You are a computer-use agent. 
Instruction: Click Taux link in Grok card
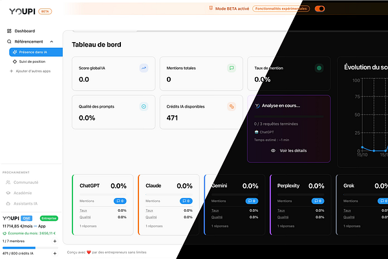(x=347, y=210)
